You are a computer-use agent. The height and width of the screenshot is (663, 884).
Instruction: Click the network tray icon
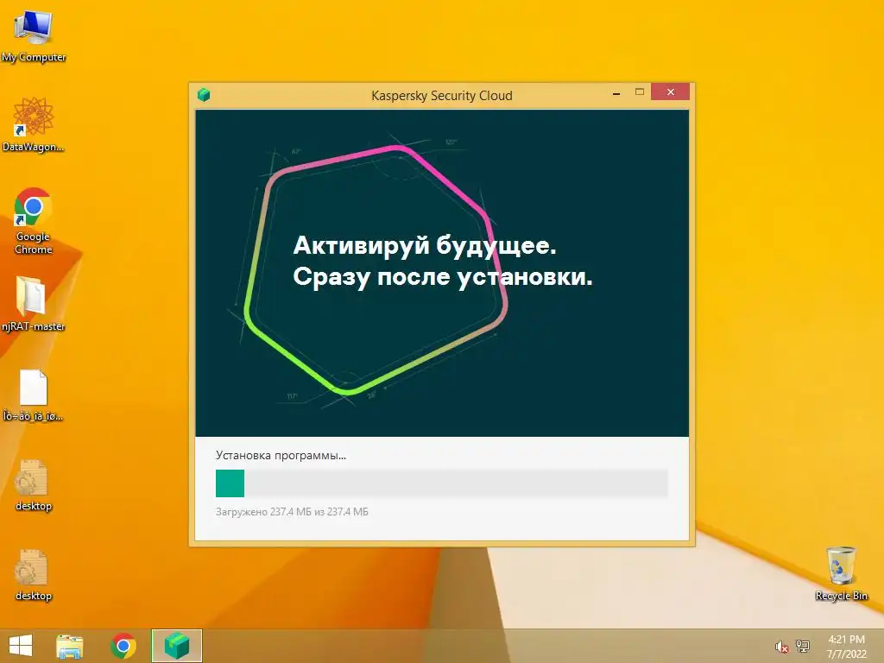pyautogui.click(x=802, y=646)
